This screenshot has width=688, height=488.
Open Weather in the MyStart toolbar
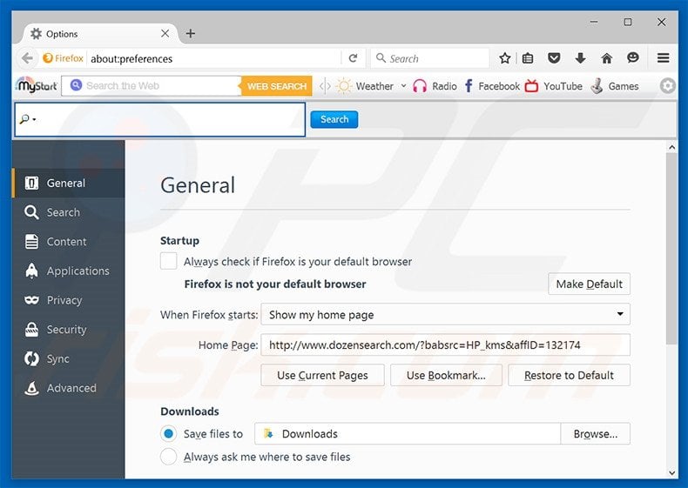(x=365, y=86)
